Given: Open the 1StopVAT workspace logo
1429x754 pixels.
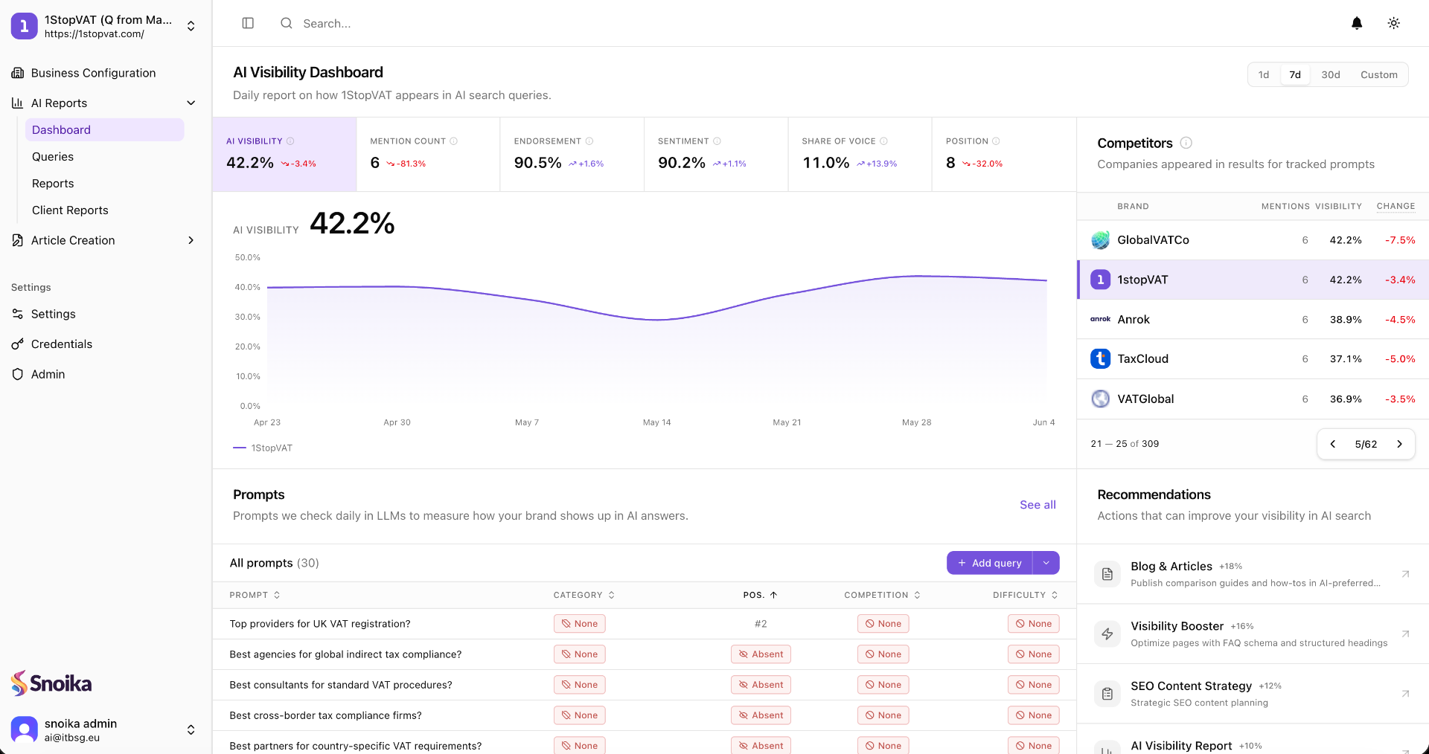Looking at the screenshot, I should [x=24, y=26].
